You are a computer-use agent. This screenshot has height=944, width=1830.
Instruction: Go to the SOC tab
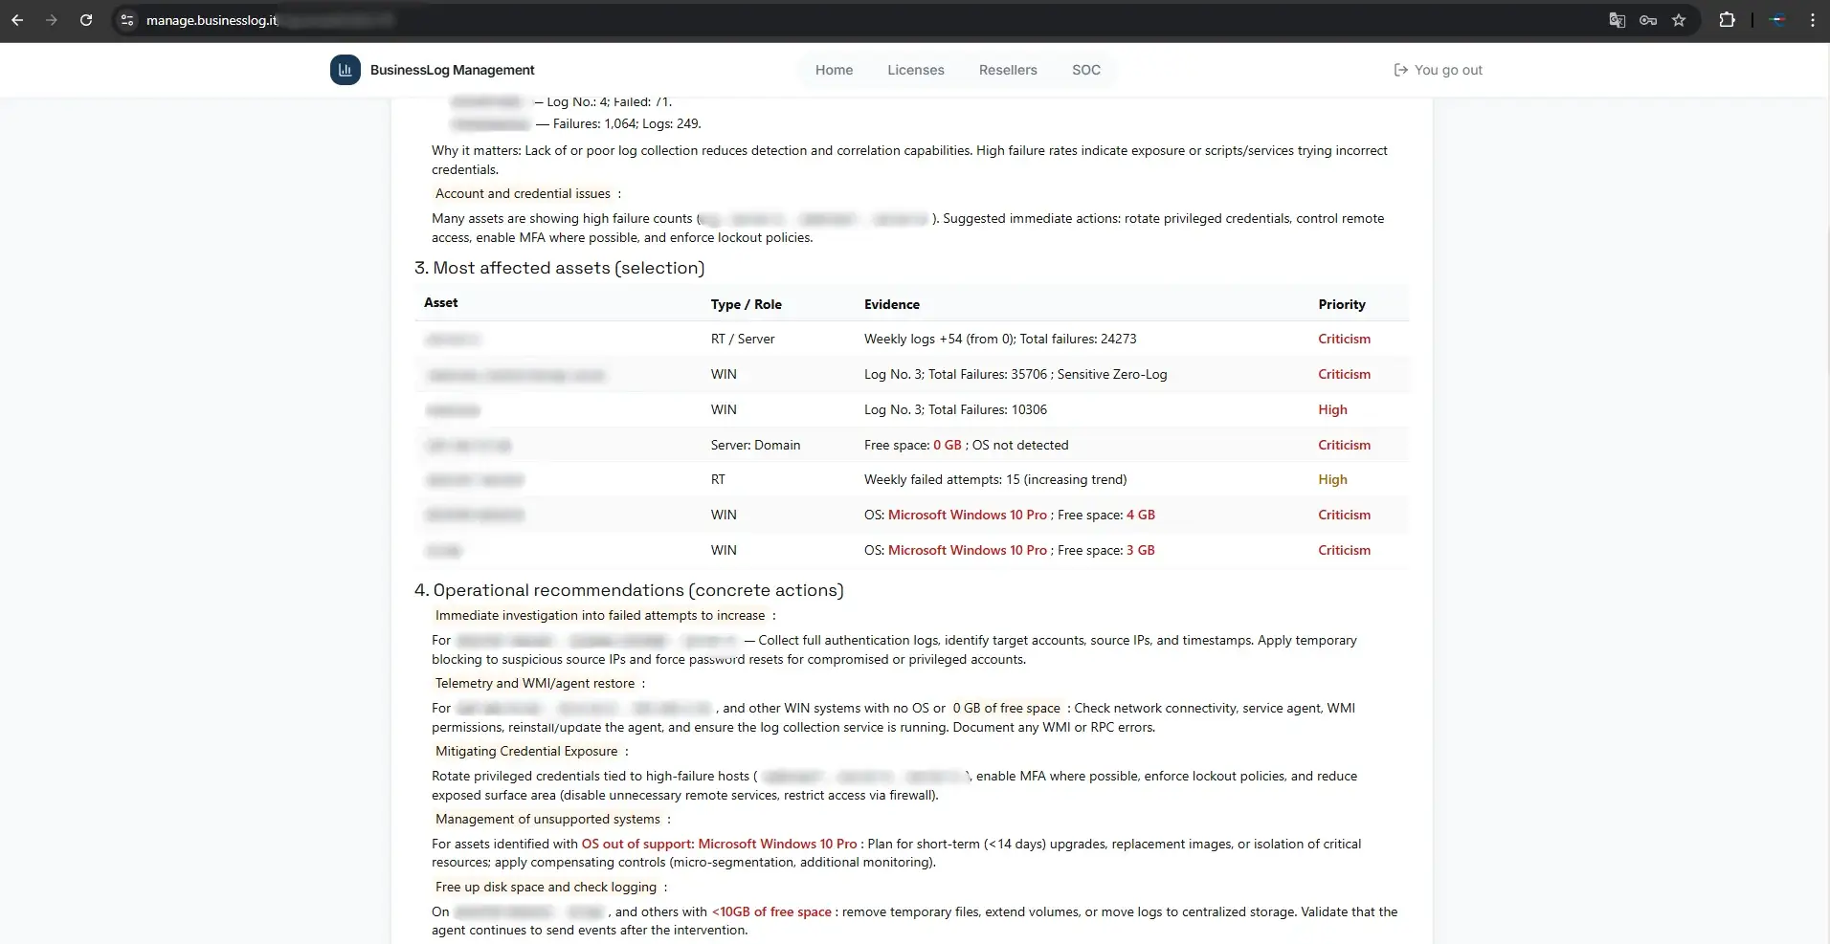pyautogui.click(x=1086, y=70)
